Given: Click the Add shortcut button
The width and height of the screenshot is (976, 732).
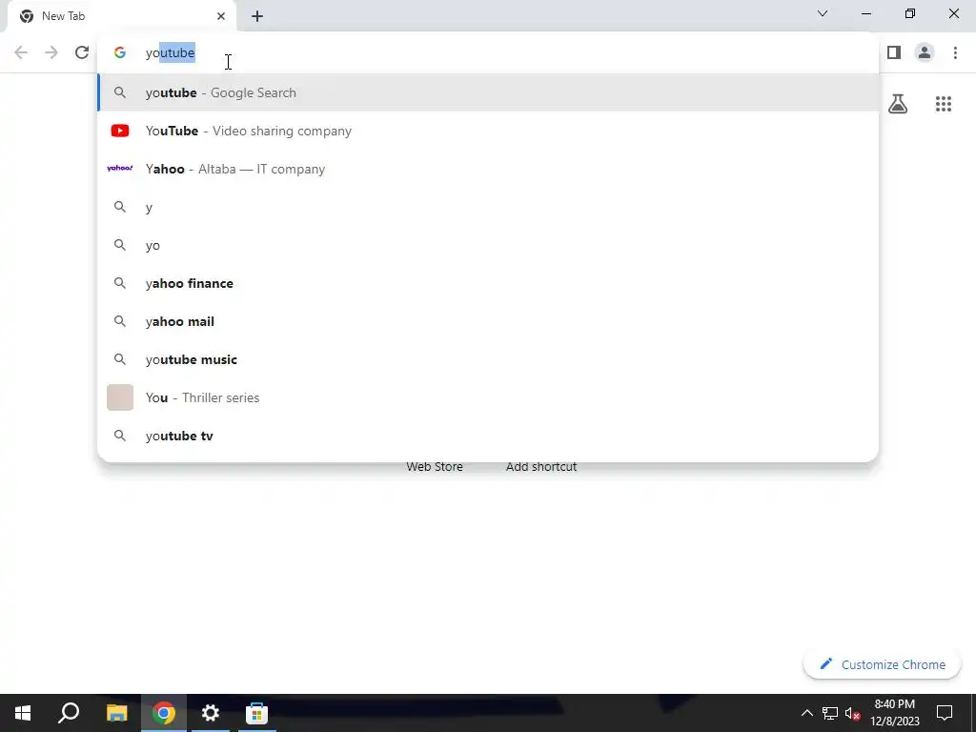Looking at the screenshot, I should 541,466.
